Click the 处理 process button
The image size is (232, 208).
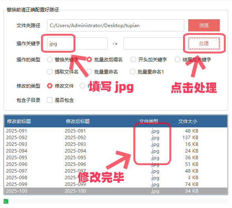(x=204, y=43)
